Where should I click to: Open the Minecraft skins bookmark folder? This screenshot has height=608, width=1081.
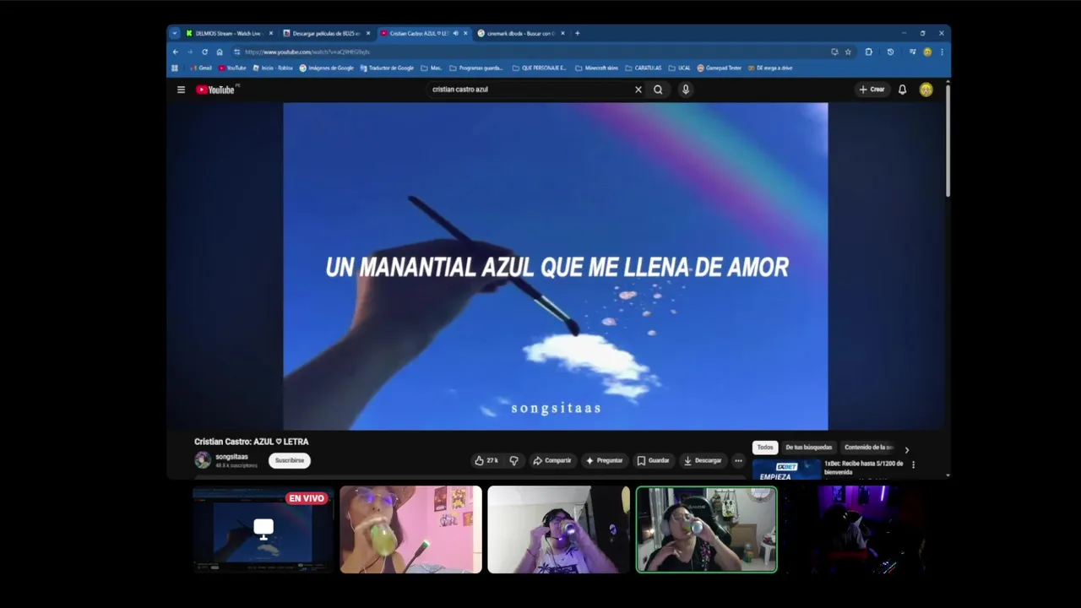[x=597, y=68]
